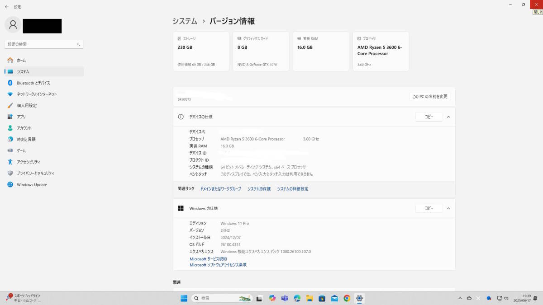Open the ホーム settings page
The height and width of the screenshot is (305, 543).
coord(44,60)
